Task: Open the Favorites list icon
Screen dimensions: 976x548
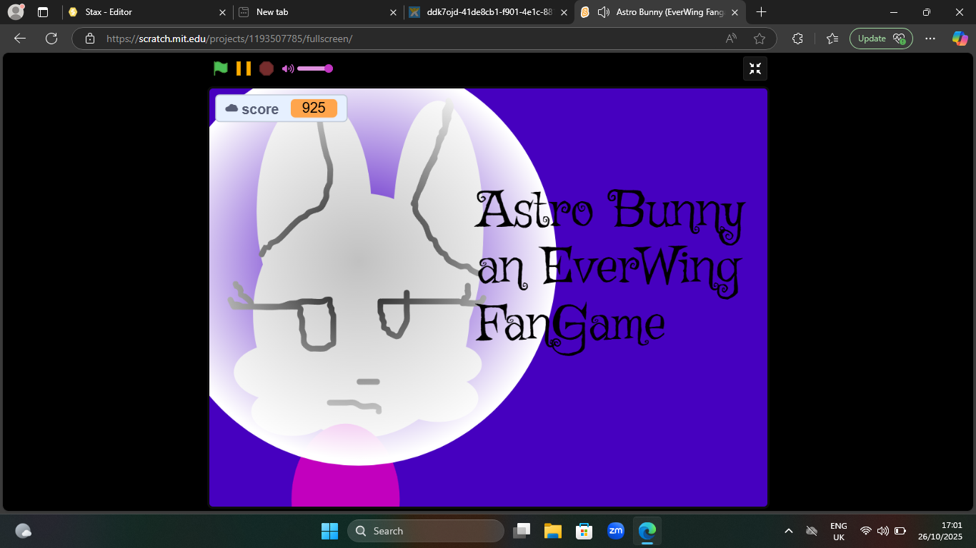Action: 832,39
